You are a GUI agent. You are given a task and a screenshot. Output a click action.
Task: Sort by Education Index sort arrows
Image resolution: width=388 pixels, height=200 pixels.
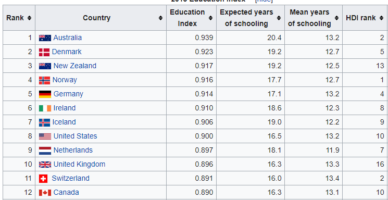[x=210, y=18]
